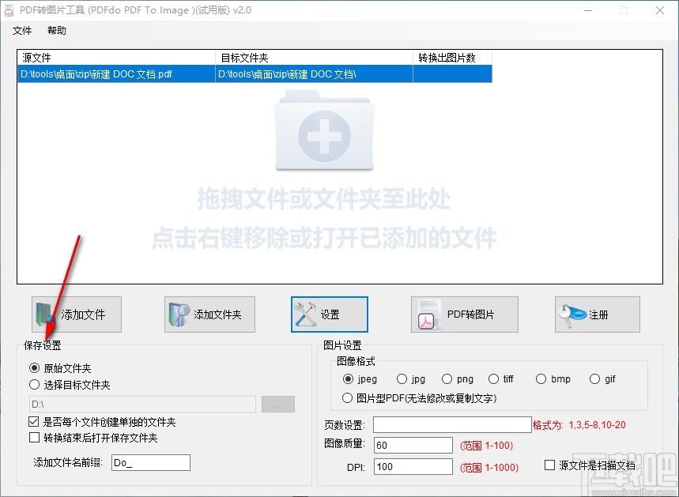
Task: Click the 添加文件名前缀 field with Do_
Action: 151,462
